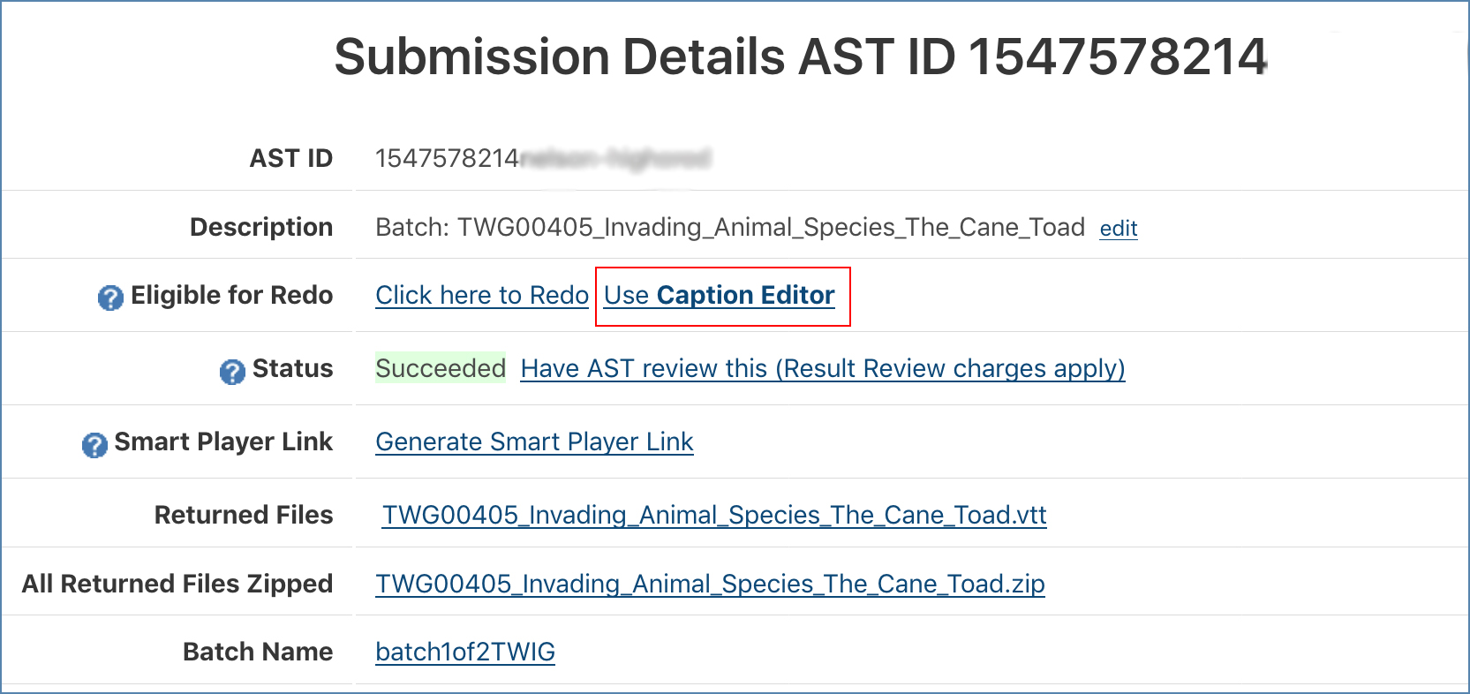The height and width of the screenshot is (694, 1470).
Task: Open the Use Caption Editor link
Action: (x=719, y=295)
